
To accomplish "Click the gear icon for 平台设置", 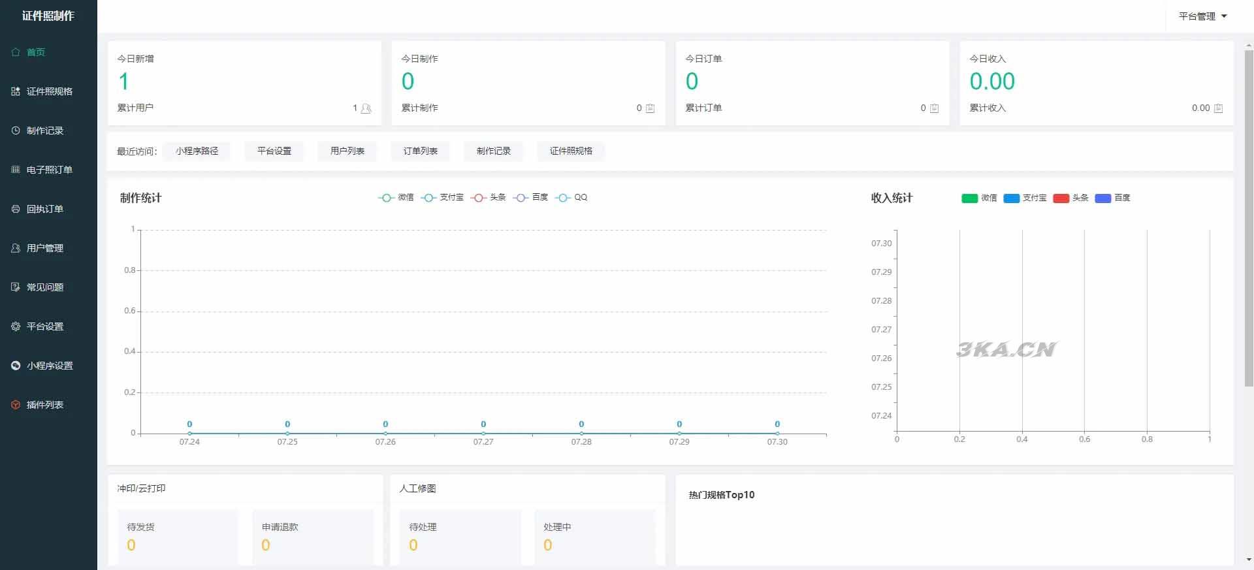I will tap(16, 326).
